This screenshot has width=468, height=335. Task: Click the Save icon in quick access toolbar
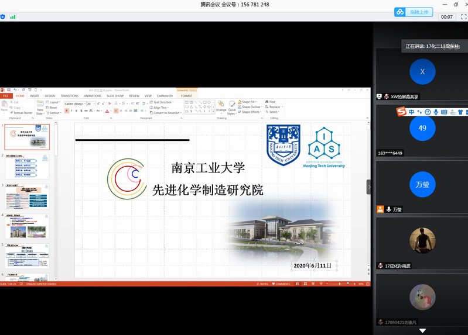(8, 90)
